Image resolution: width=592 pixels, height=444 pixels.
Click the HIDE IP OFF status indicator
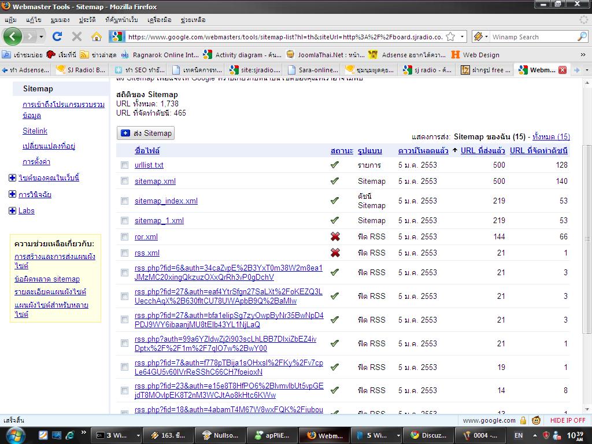coord(568,420)
